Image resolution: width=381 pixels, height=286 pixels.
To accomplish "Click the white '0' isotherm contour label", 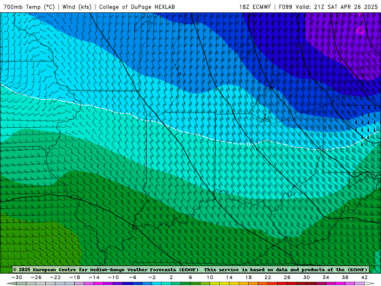I will pos(248,144).
